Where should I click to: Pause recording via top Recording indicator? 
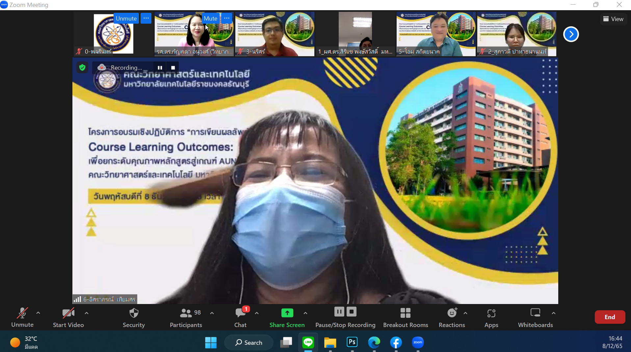(x=160, y=68)
